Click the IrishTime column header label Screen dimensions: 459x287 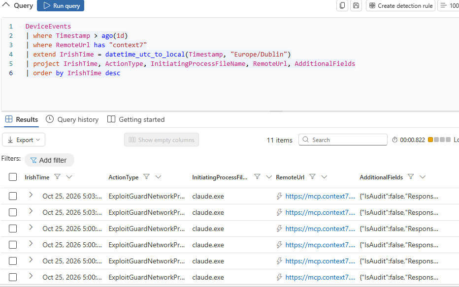tap(37, 177)
